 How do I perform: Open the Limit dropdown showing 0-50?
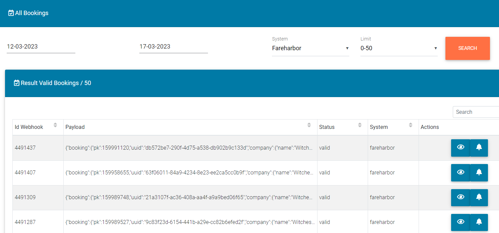tap(399, 48)
